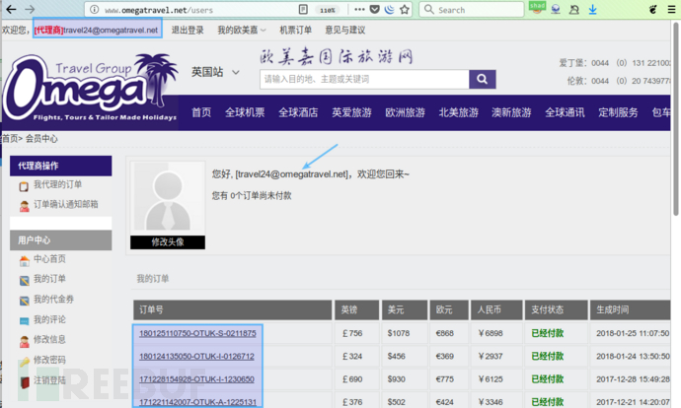Screen dimensions: 681x408
Task: Focus the browser Search box
Action: click(471, 10)
